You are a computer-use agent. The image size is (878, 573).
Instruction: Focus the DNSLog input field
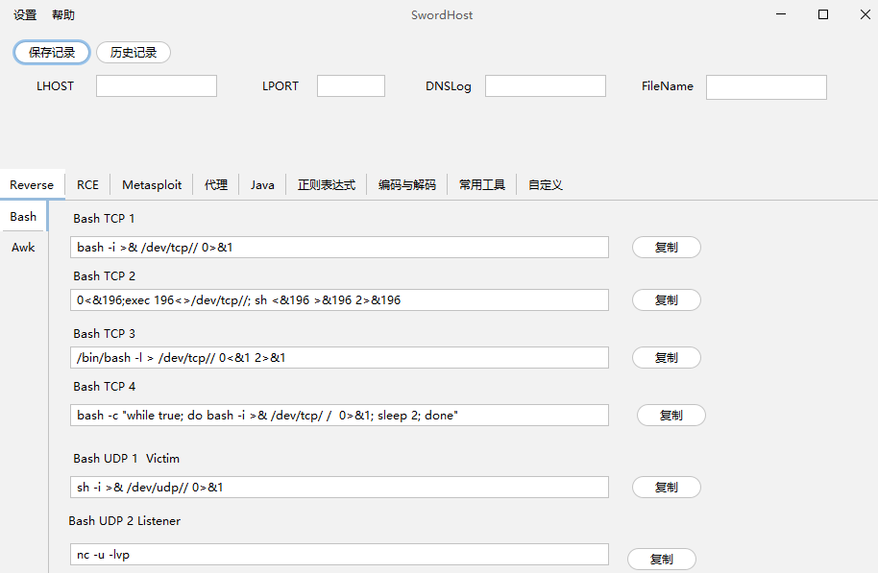tap(546, 86)
